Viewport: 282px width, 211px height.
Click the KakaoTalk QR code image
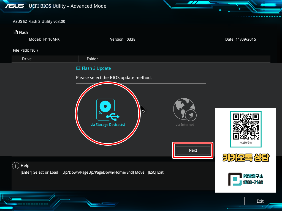pyautogui.click(x=246, y=127)
